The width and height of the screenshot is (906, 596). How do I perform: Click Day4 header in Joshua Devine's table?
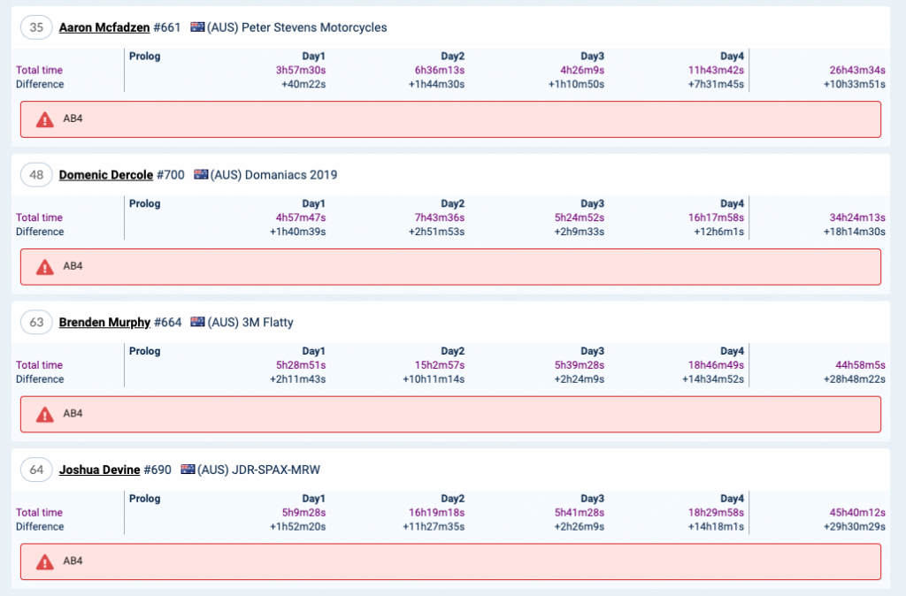coord(732,498)
